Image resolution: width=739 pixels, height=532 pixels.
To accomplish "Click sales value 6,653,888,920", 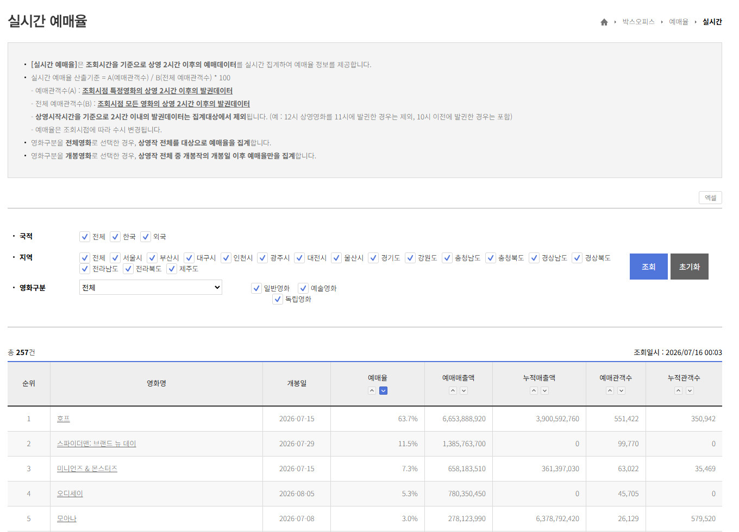I will [x=464, y=419].
